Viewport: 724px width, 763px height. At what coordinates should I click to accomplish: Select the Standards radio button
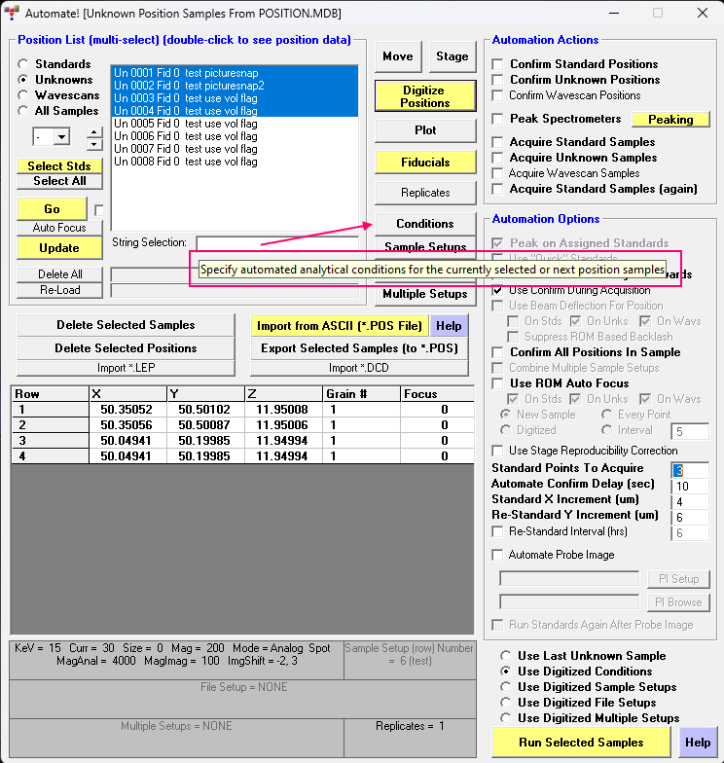point(22,64)
